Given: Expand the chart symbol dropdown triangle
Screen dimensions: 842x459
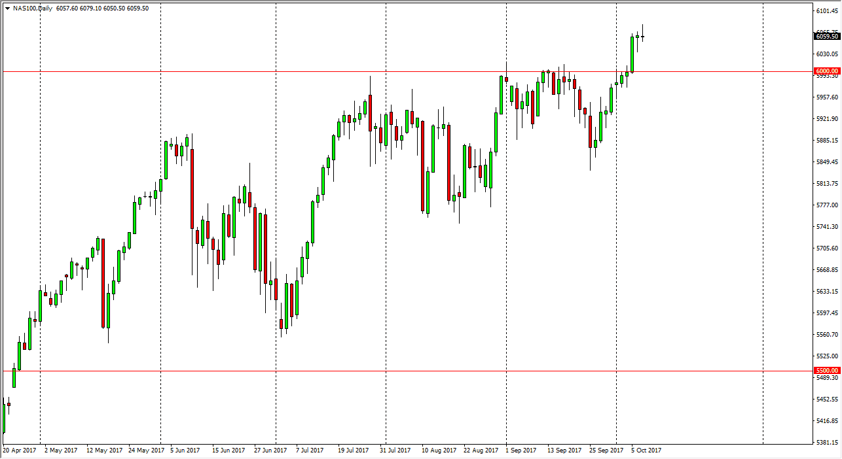Looking at the screenshot, I should [8, 8].
